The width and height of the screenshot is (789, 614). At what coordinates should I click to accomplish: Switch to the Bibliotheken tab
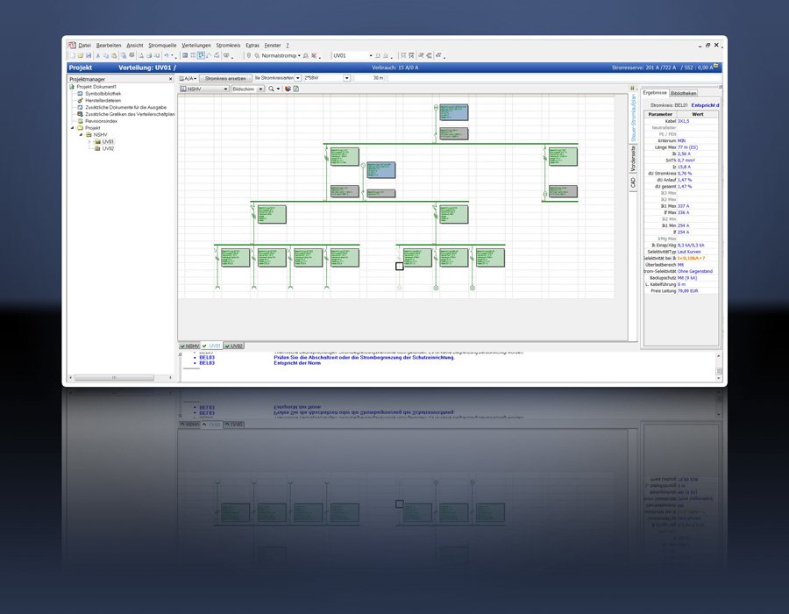[x=683, y=93]
